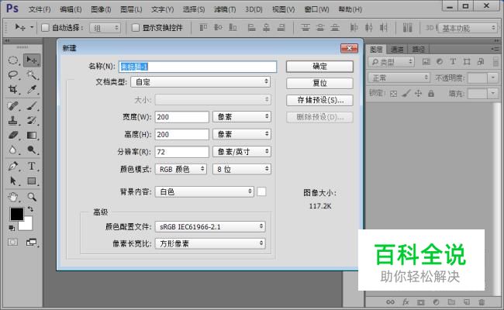Click the 确定 button

tap(319, 67)
